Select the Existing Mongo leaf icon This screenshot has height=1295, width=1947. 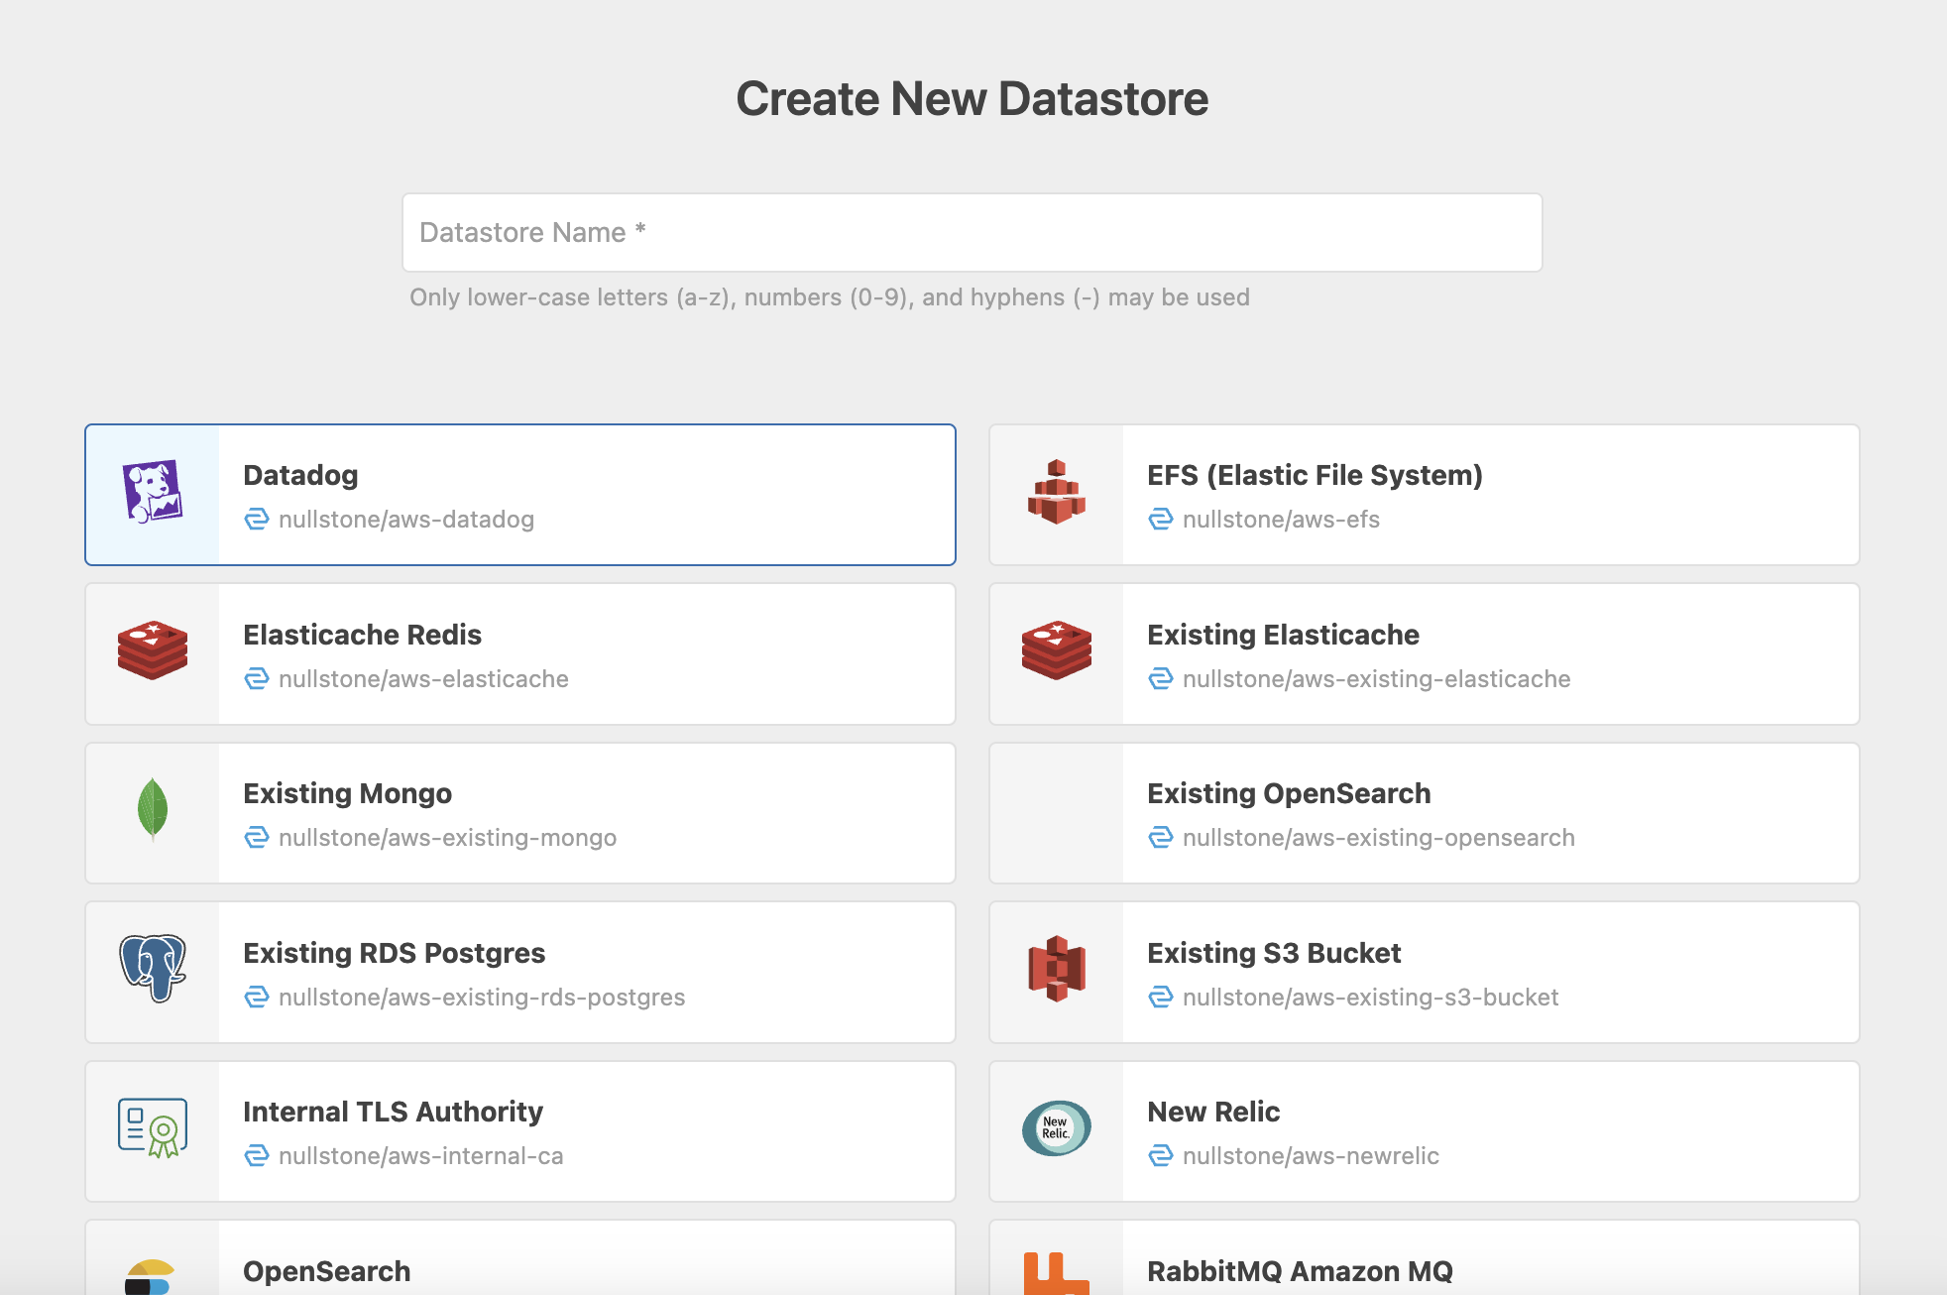pyautogui.click(x=151, y=812)
